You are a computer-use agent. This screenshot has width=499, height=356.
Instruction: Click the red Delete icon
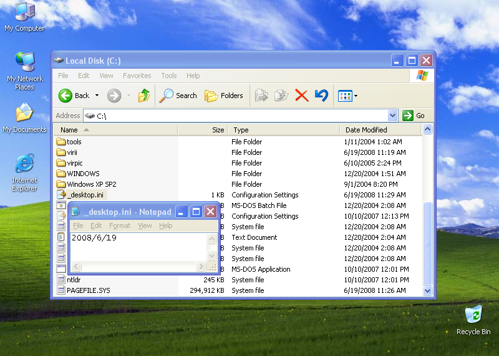click(302, 96)
